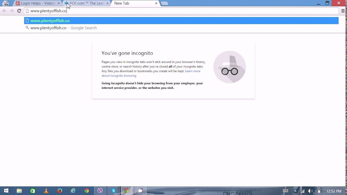347x195 pixels.
Task: Click the browser forward arrow
Action: (12, 11)
